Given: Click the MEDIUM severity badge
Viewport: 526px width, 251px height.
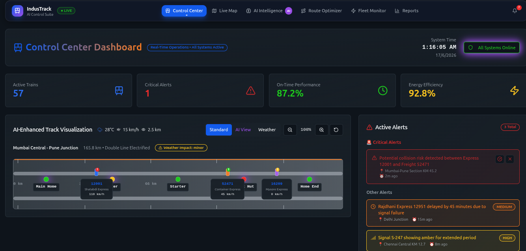Looking at the screenshot, I should pyautogui.click(x=504, y=207).
